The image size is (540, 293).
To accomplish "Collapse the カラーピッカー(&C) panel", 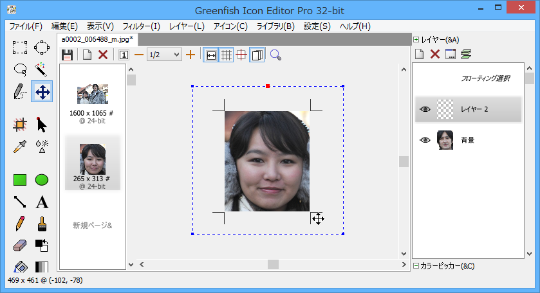I will [416, 265].
